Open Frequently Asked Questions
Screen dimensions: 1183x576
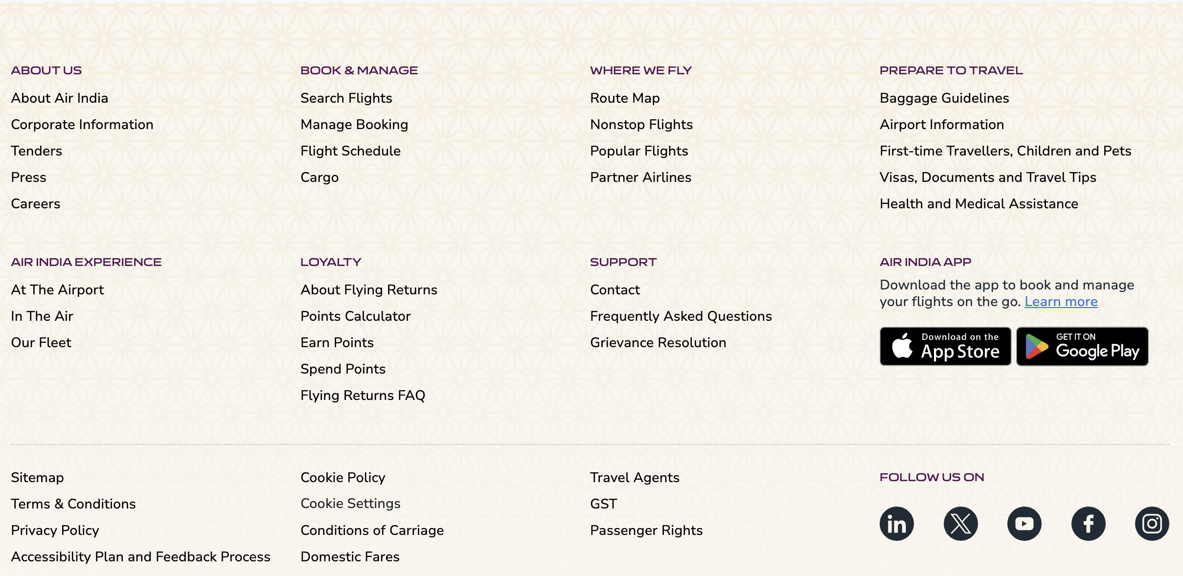[x=681, y=316]
